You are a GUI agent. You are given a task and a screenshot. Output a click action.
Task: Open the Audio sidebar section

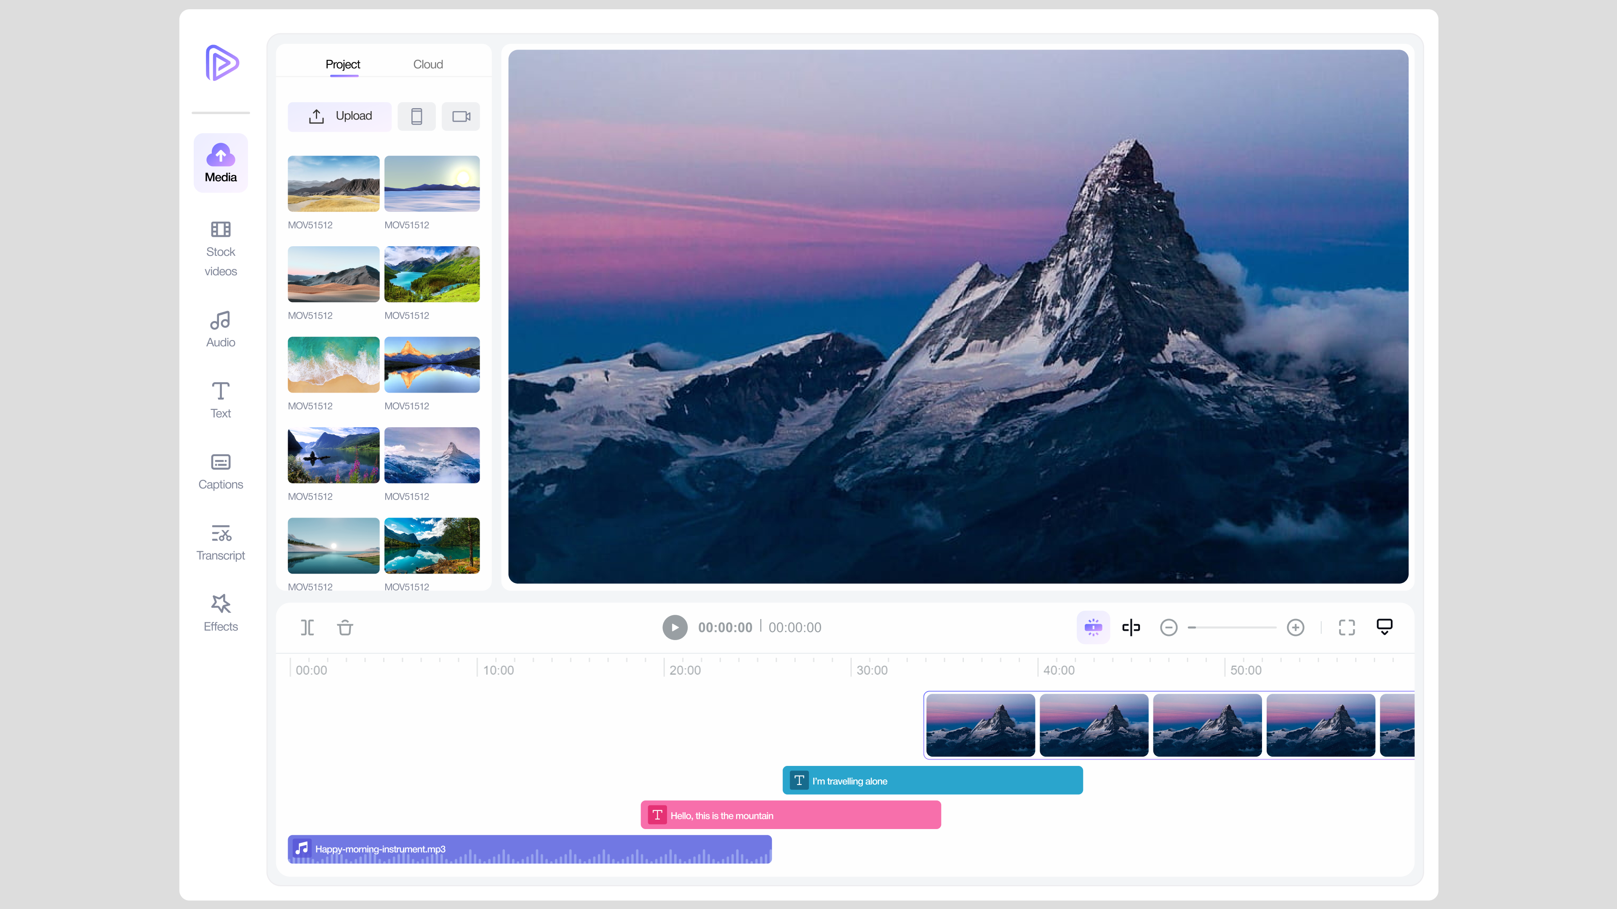tap(220, 330)
